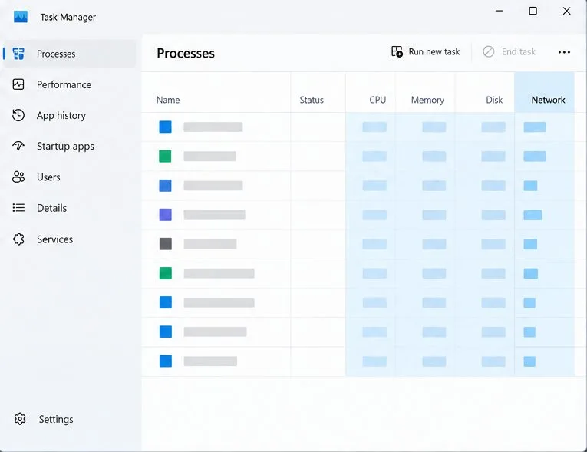Click the Run new task button
This screenshot has height=452, width=587.
(x=425, y=51)
